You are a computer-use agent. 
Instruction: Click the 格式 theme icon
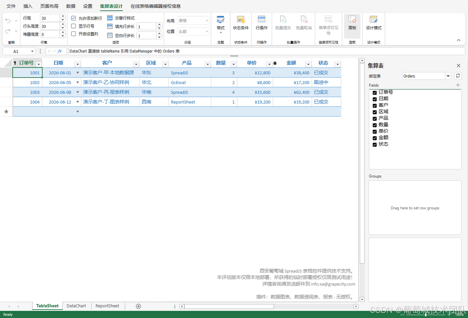[220, 20]
